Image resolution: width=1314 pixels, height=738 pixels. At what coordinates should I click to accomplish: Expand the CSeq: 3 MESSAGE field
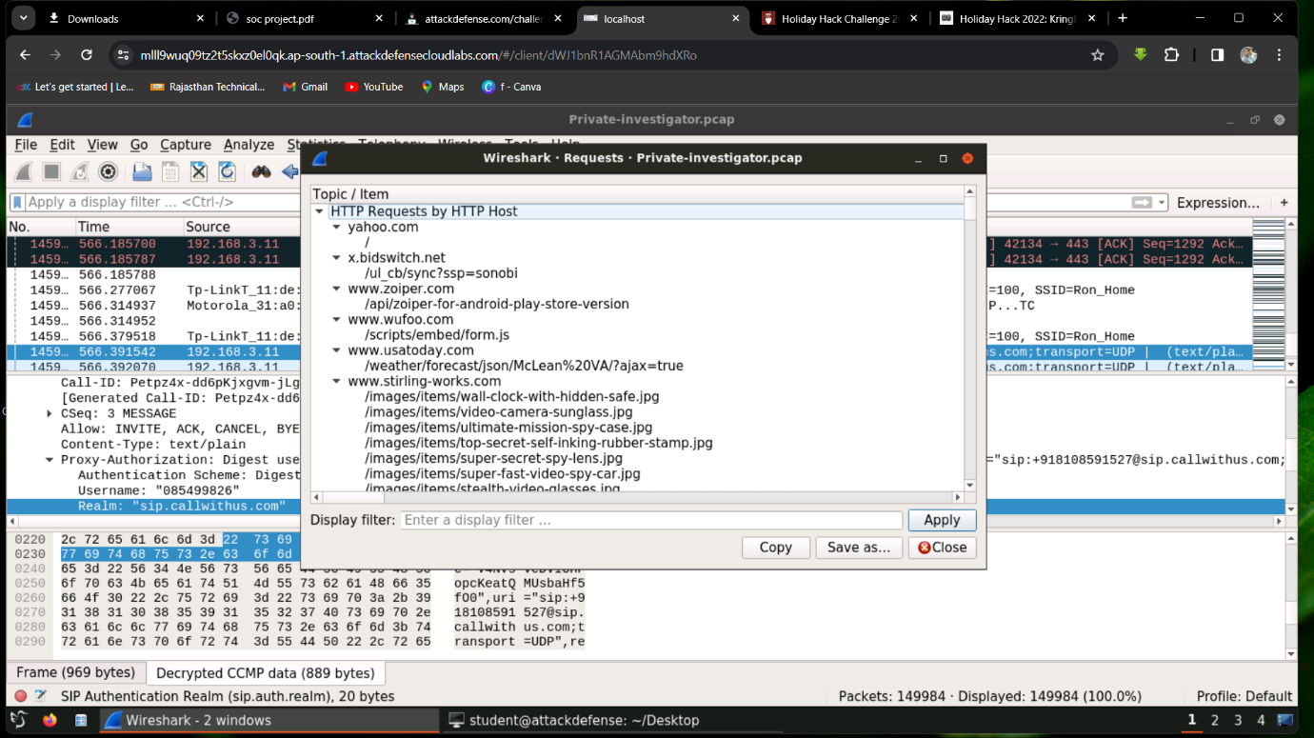pyautogui.click(x=50, y=414)
